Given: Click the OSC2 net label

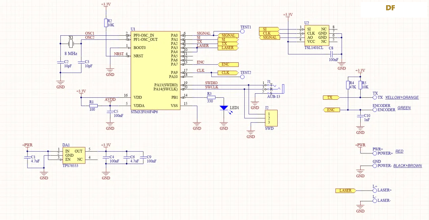Looking at the screenshot, I should click(90, 37).
